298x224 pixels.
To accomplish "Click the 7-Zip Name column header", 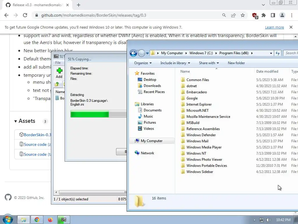I will [60, 92].
